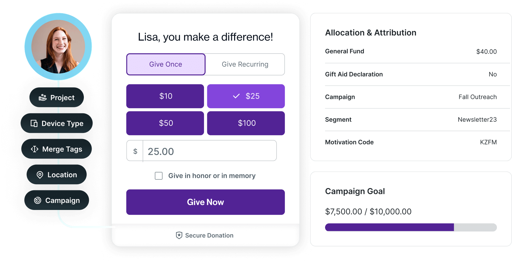Image resolution: width=512 pixels, height=261 pixels.
Task: Pick the $100 donation amount
Action: click(x=246, y=123)
